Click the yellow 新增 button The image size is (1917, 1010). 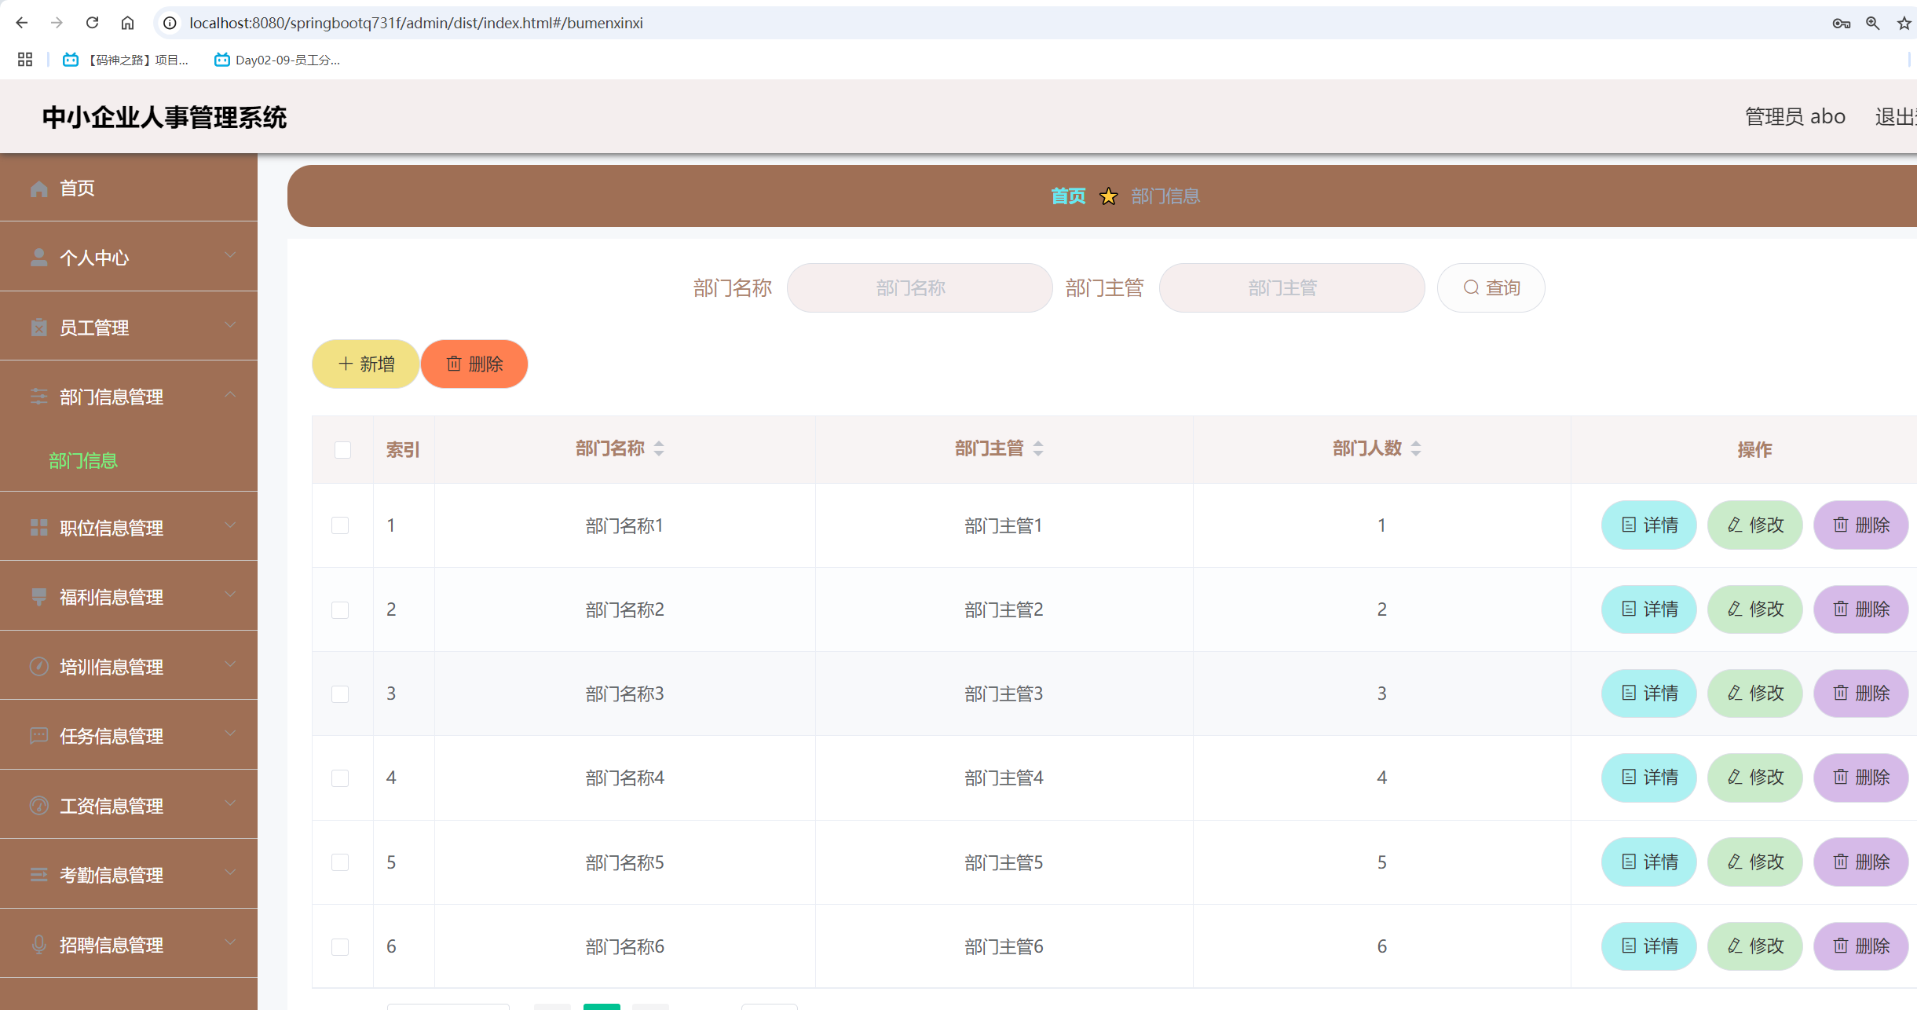366,364
